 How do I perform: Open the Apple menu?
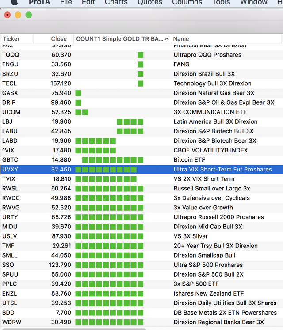point(14,2)
